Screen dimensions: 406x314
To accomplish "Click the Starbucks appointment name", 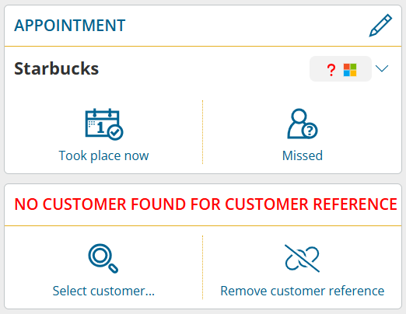I will (x=56, y=68).
